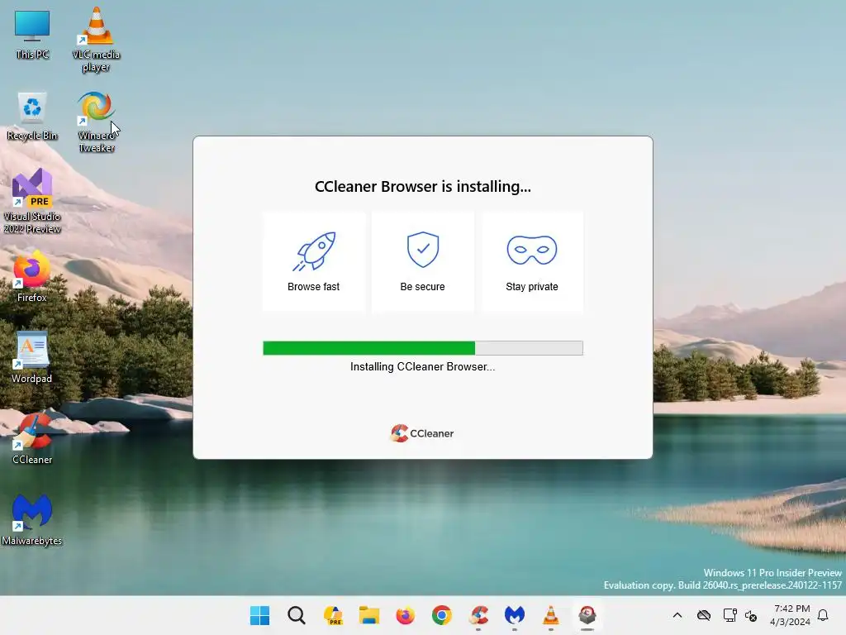This screenshot has width=846, height=635.
Task: Show hidden system tray icons
Action: 677,615
